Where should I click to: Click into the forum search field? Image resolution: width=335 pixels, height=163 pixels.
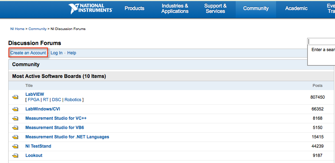coord(321,42)
